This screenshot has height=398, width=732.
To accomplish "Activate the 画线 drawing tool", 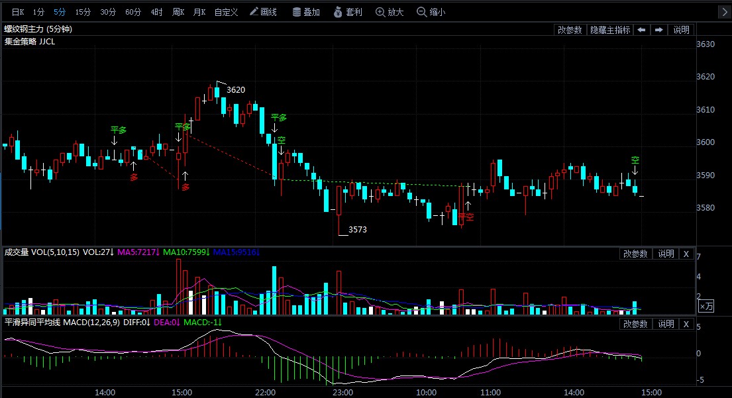I will [x=263, y=12].
